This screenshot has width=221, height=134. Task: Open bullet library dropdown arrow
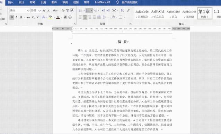(x=84, y=11)
